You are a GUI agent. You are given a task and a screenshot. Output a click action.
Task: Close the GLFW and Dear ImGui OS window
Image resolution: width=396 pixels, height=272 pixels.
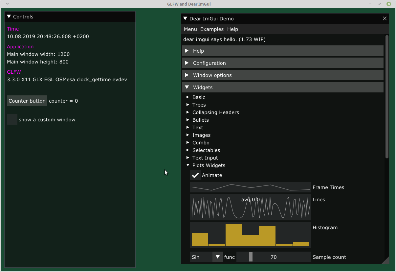pyautogui.click(x=389, y=4)
